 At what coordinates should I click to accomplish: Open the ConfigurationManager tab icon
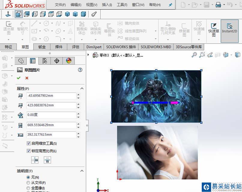[x=45, y=61]
